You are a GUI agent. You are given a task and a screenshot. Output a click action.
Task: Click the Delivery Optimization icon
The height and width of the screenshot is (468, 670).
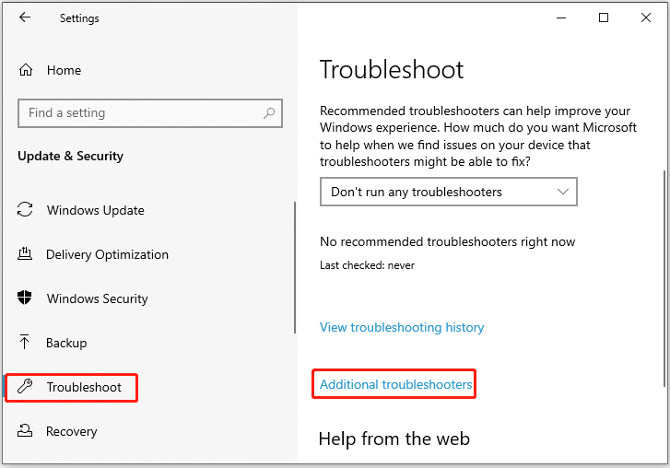click(x=25, y=253)
